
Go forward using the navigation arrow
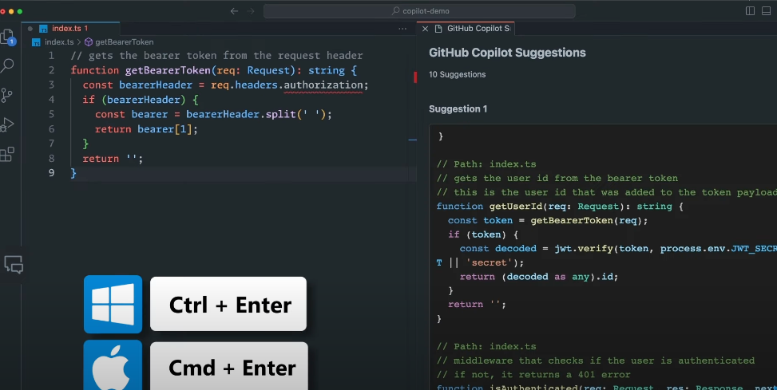(x=251, y=11)
